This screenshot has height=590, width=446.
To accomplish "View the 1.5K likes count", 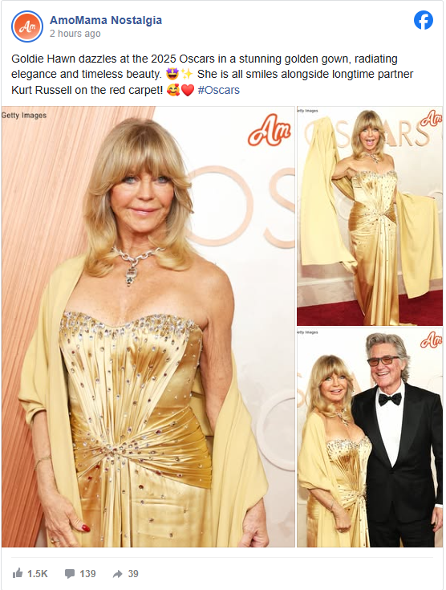I will tap(37, 573).
